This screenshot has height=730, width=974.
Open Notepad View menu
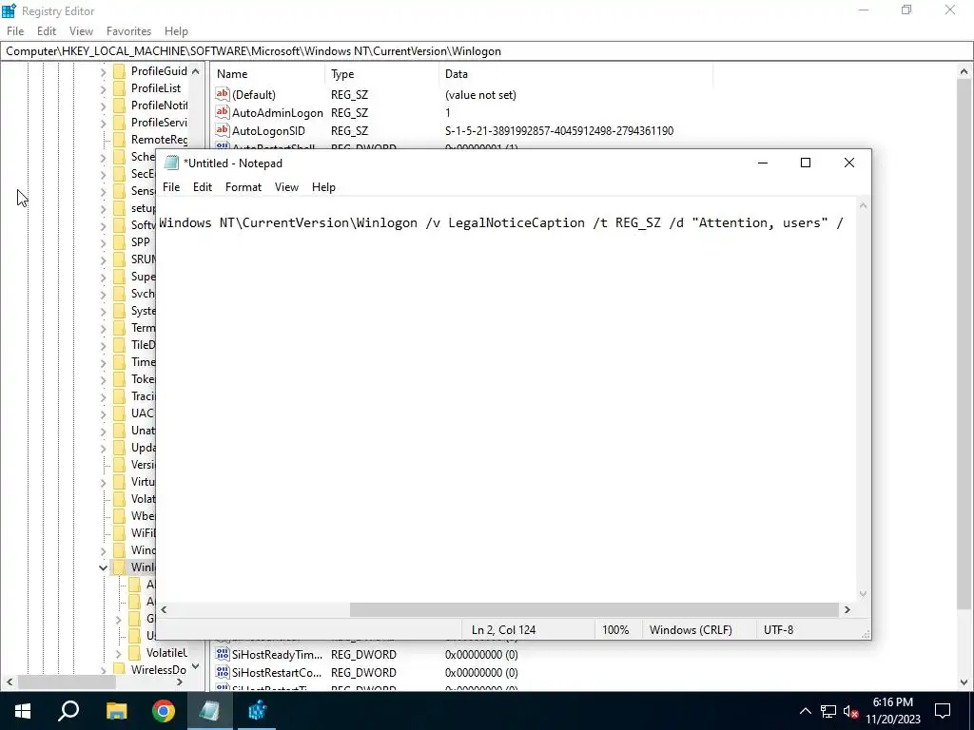click(286, 187)
